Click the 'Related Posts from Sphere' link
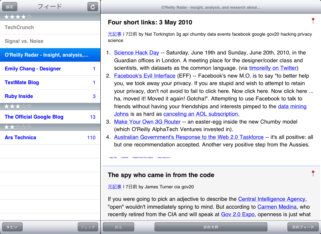 [143, 158]
